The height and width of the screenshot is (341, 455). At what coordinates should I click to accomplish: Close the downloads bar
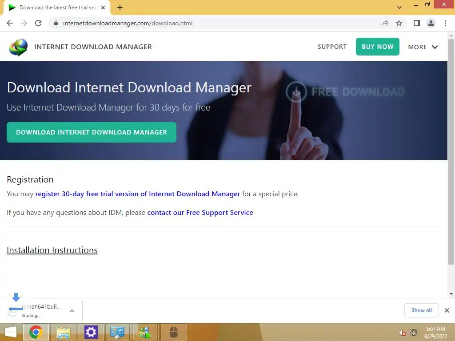447,310
